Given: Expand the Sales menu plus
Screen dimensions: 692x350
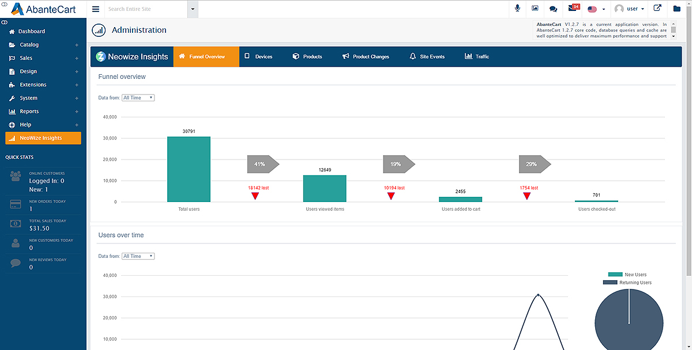Looking at the screenshot, I should click(77, 58).
